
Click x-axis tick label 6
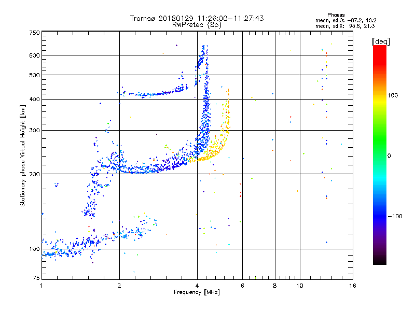point(242,286)
